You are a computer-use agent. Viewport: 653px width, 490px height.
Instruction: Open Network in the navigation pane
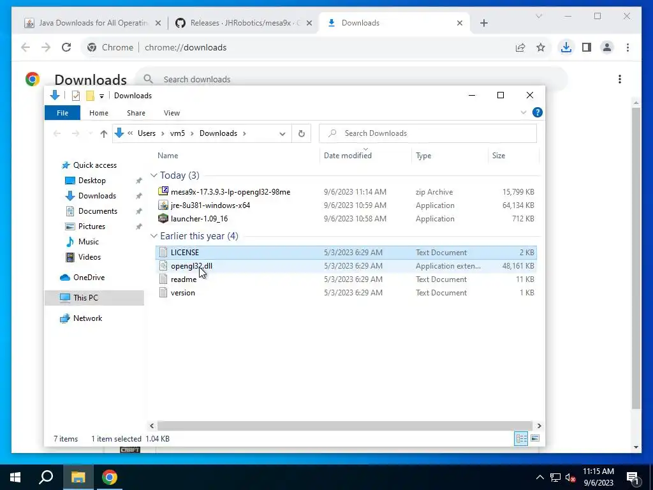[87, 318]
